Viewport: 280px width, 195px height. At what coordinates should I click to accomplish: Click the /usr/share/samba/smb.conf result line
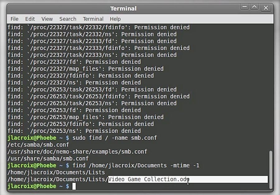(x=48, y=158)
